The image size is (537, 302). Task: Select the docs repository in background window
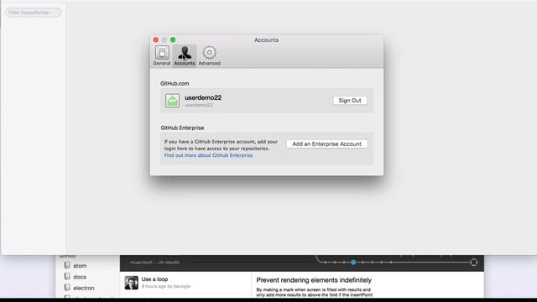(80, 277)
